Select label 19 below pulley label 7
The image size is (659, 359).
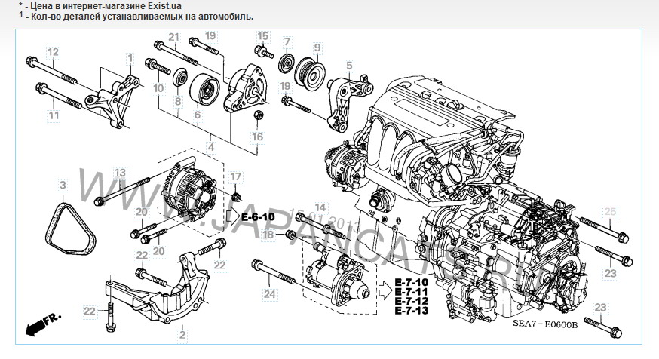coord(285,86)
